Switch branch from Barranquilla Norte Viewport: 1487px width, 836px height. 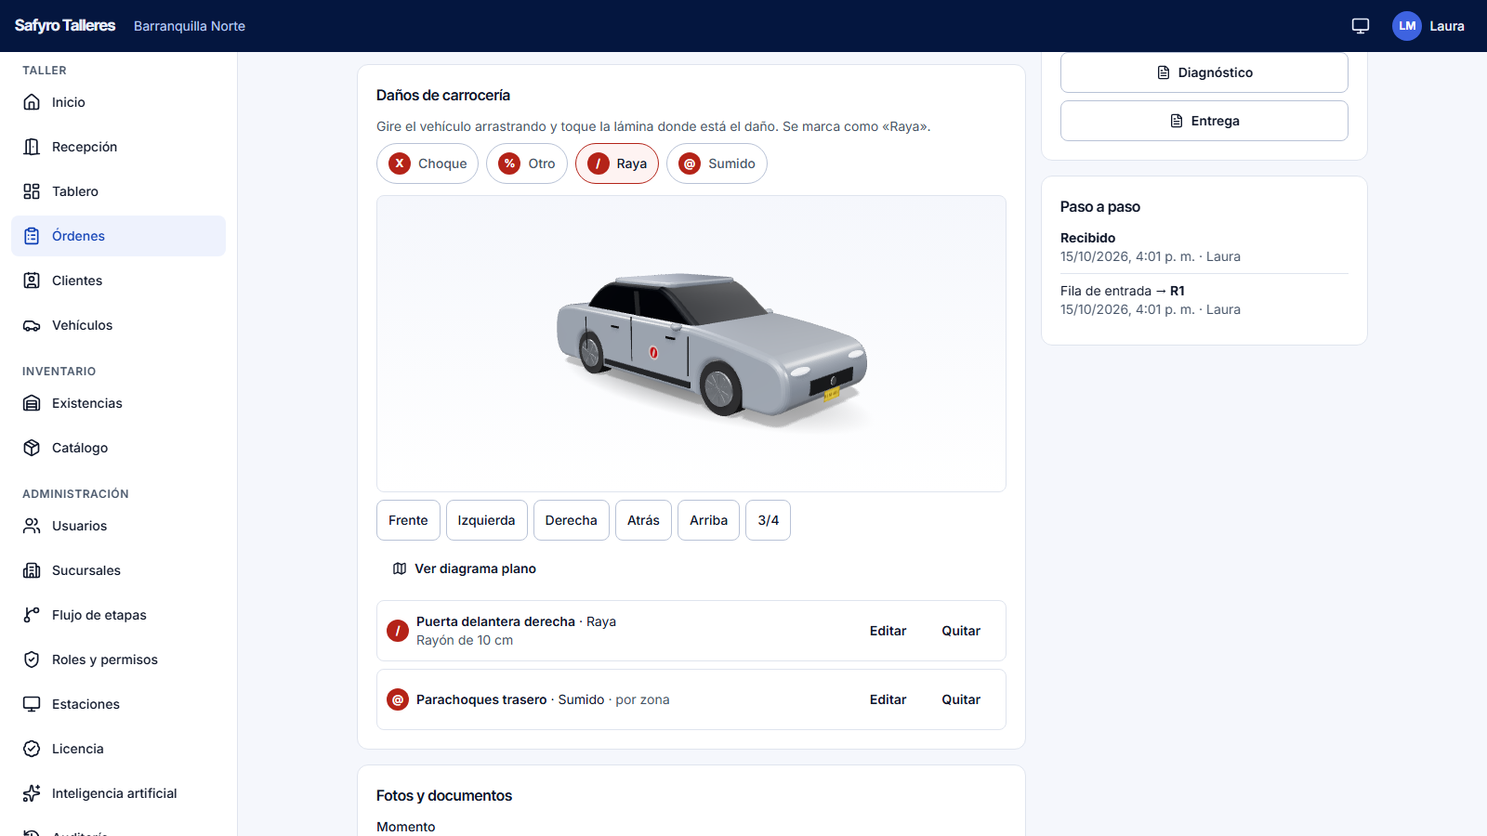[190, 26]
